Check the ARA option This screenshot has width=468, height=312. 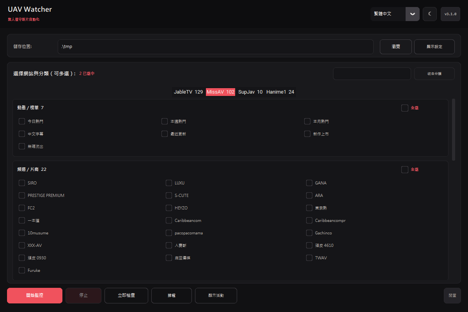(309, 195)
